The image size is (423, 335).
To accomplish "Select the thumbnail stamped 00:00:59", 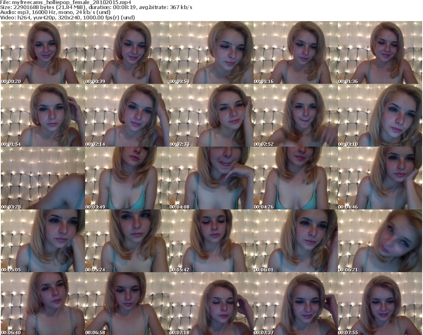I will click(x=211, y=52).
